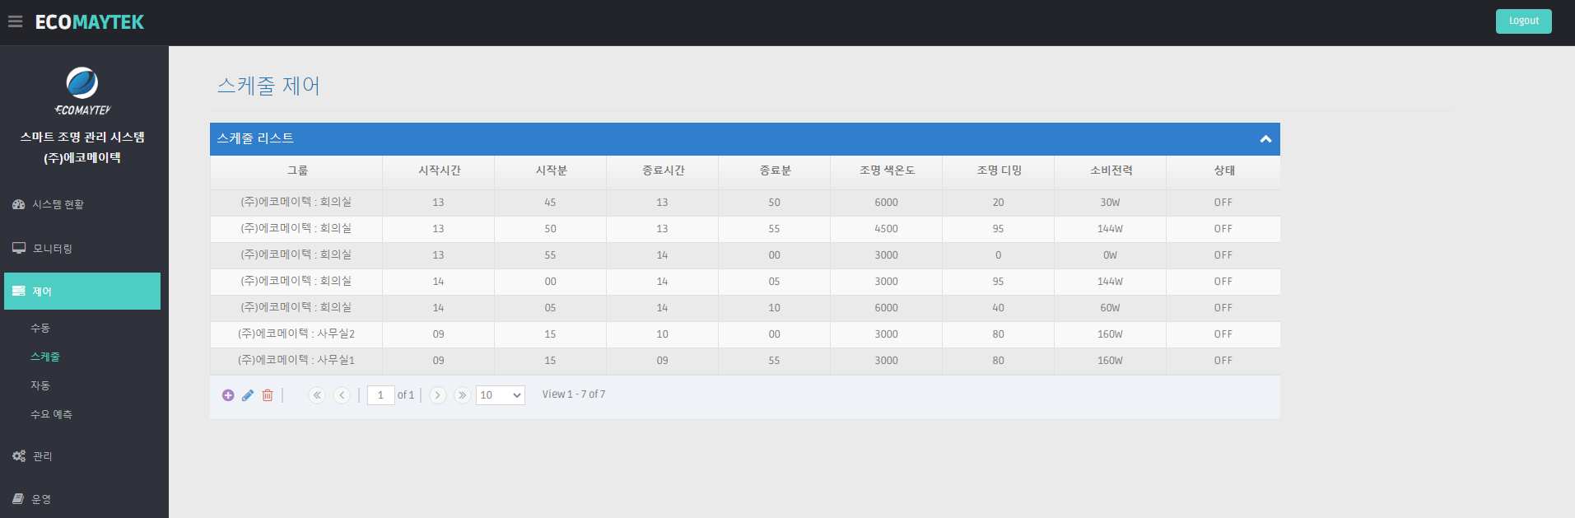Select the 회의실 row starting at 14:00

pos(745,282)
